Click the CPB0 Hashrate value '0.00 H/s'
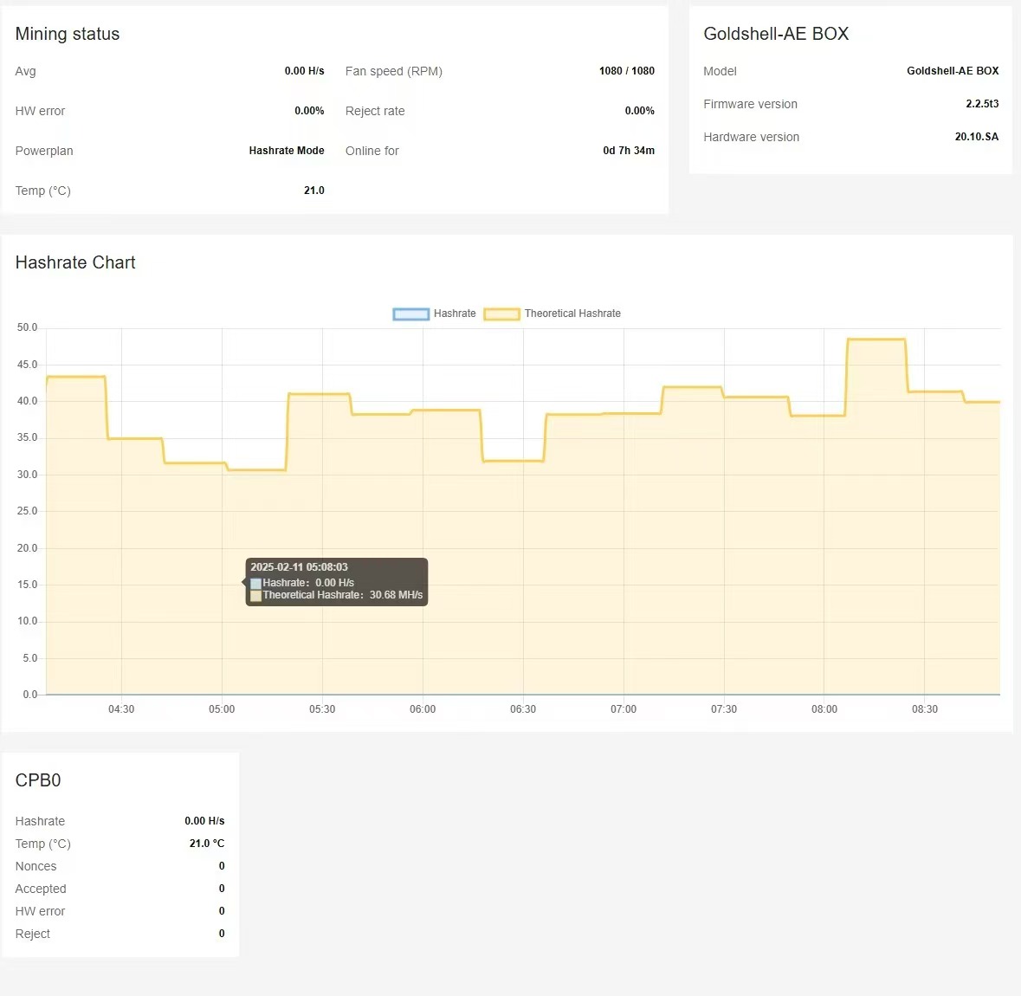This screenshot has height=996, width=1021. point(204,821)
